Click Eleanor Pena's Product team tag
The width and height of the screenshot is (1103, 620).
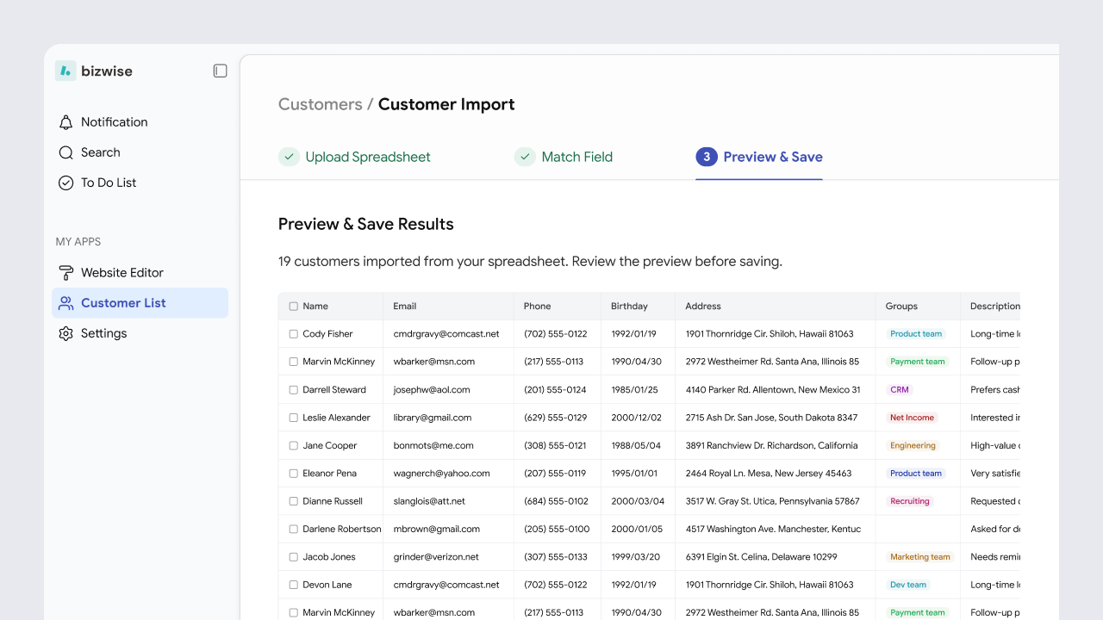(916, 474)
